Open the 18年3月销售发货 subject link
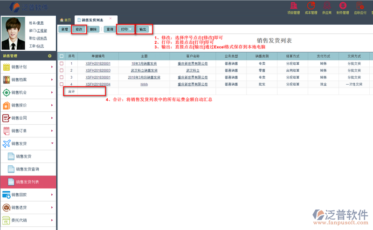The width and height of the screenshot is (373, 230). click(x=144, y=64)
